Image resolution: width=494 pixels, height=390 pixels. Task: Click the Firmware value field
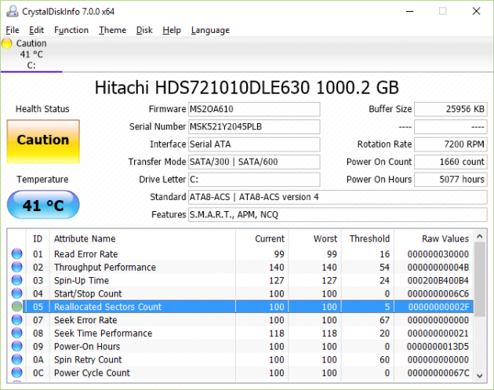[254, 109]
